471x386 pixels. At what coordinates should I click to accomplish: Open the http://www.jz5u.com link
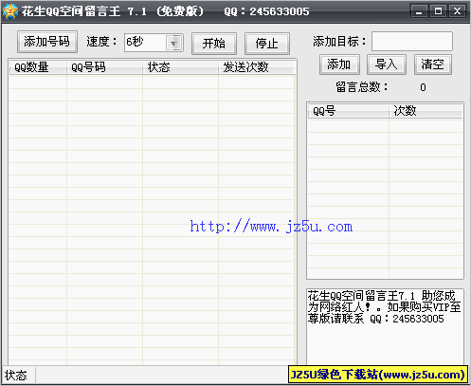271,227
